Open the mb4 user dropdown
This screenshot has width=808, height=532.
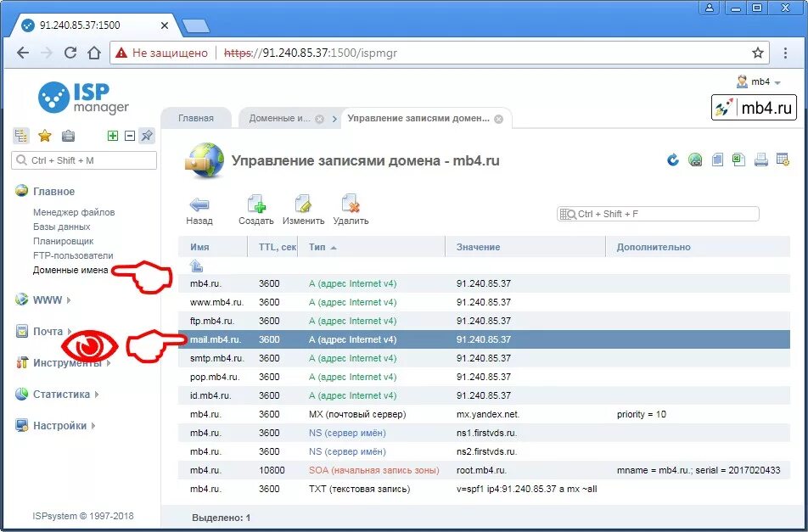tap(759, 82)
